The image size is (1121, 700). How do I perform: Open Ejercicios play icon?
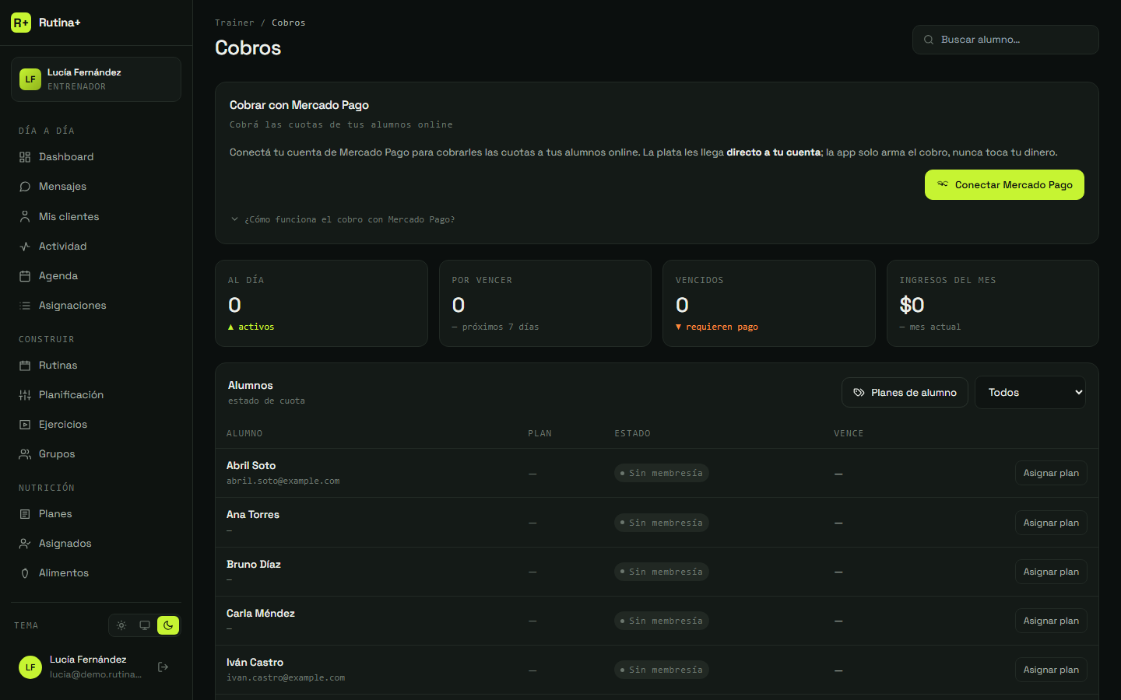point(25,425)
